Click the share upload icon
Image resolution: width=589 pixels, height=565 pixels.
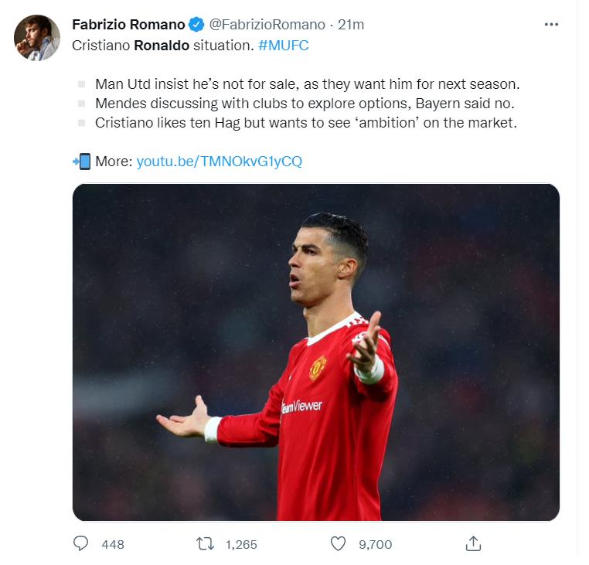474,544
